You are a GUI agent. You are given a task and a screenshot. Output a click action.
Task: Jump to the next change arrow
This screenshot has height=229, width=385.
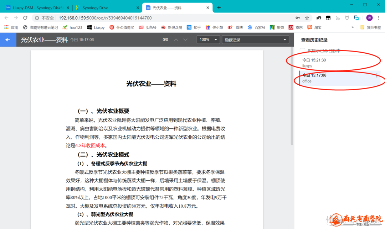[185, 40]
